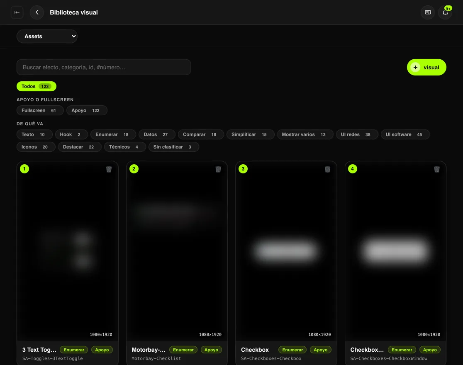The width and height of the screenshot is (463, 365).
Task: Click the "Motorbay-Checklist" id text
Action: (x=156, y=358)
